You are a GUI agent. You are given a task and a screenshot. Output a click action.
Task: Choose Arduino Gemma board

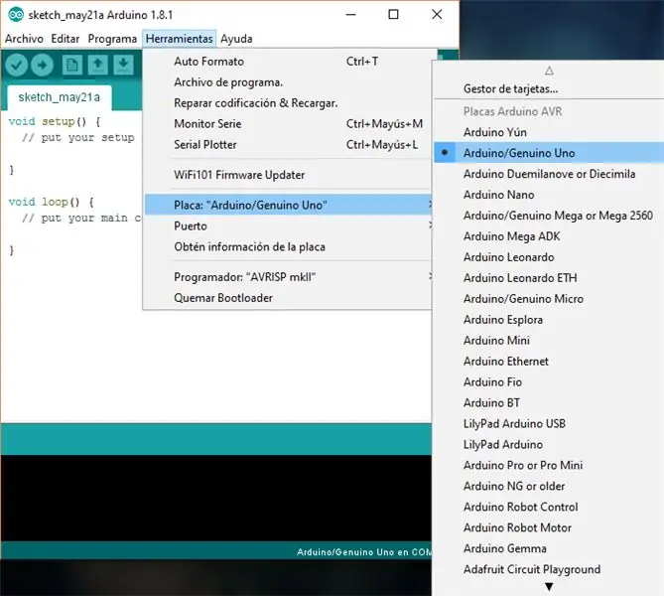[549, 548]
